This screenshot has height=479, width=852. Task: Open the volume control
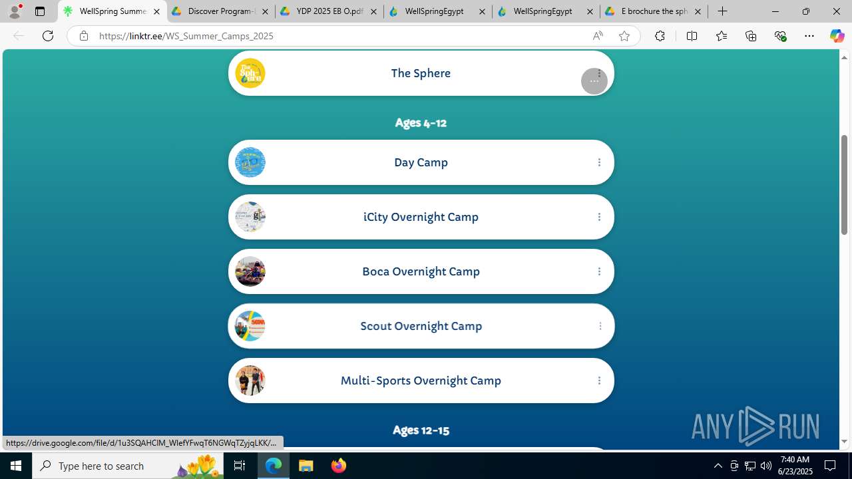766,466
